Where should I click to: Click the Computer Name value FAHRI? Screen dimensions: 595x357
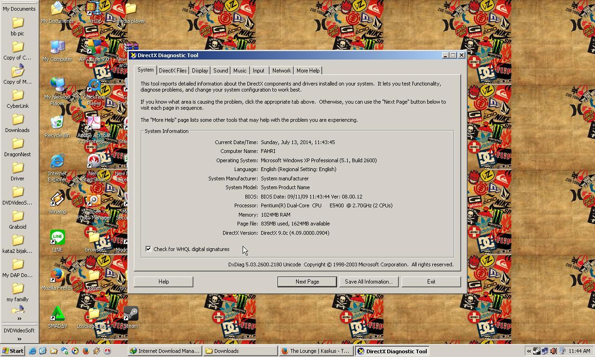[x=268, y=151]
